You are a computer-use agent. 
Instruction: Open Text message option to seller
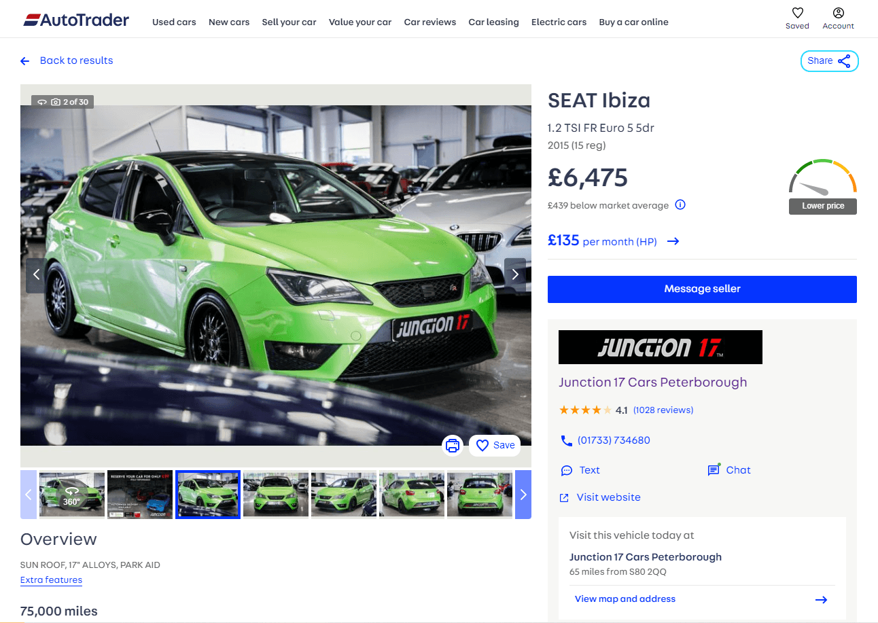pos(589,470)
